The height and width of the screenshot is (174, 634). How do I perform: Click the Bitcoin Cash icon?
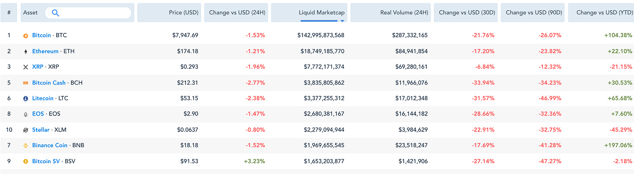(x=26, y=83)
